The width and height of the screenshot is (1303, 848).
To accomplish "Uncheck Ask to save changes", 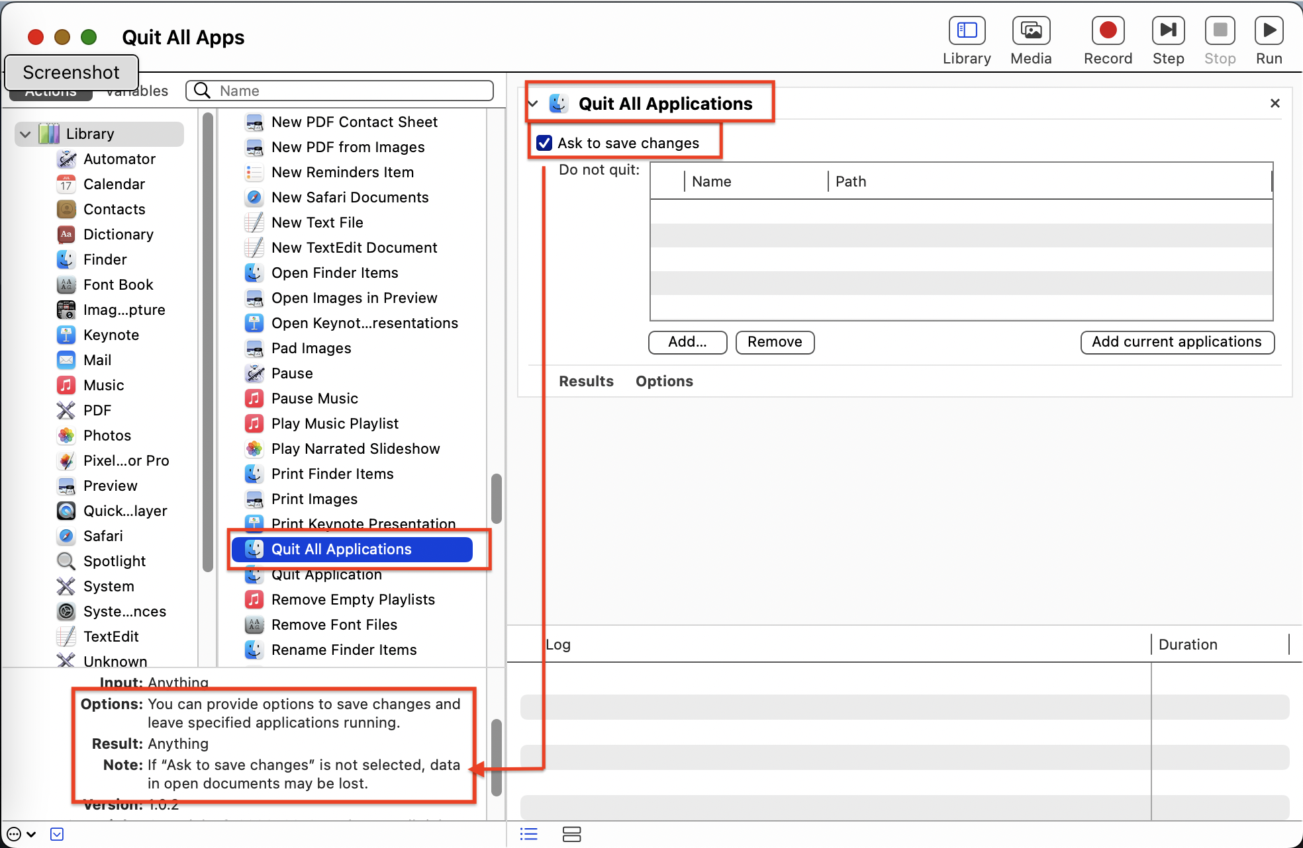I will point(544,143).
